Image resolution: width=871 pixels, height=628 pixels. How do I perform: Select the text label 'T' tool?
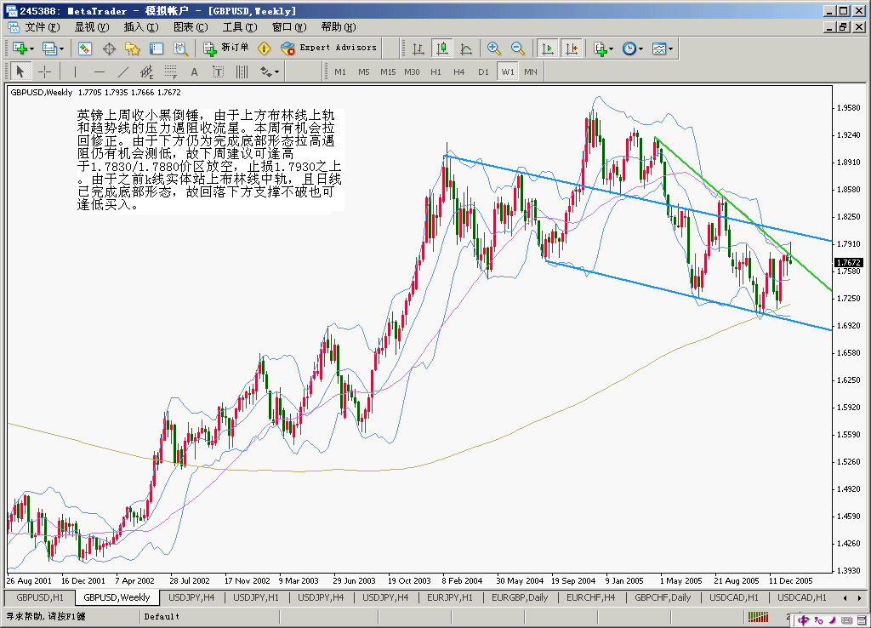coord(218,71)
